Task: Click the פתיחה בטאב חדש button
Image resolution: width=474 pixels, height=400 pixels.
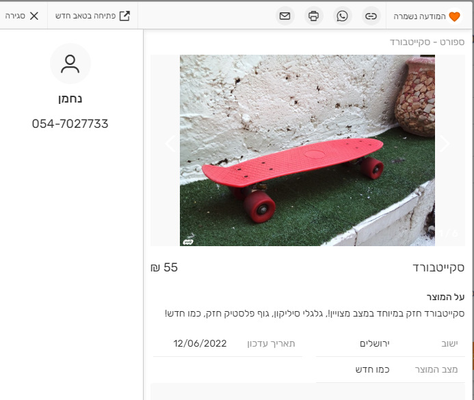Action: point(92,16)
